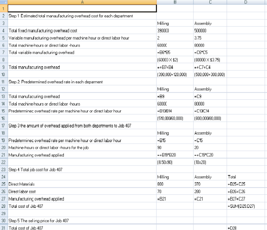Click formula cell =B9
267x230 pixels.
(x=175, y=96)
